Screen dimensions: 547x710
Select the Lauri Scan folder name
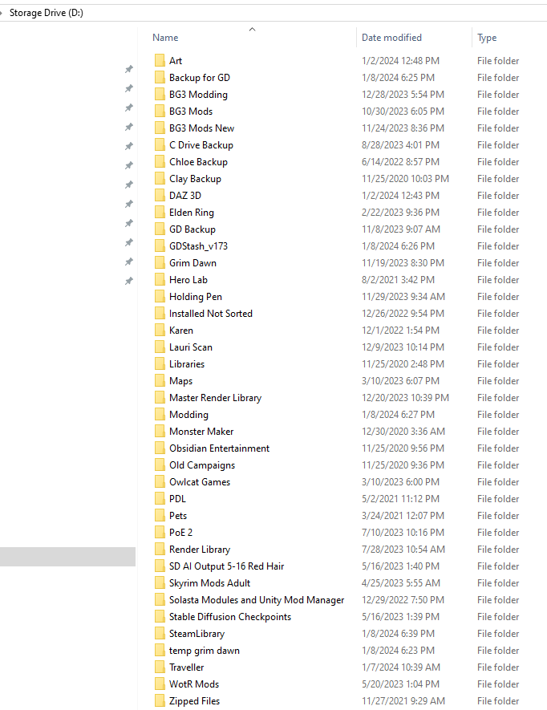point(191,347)
